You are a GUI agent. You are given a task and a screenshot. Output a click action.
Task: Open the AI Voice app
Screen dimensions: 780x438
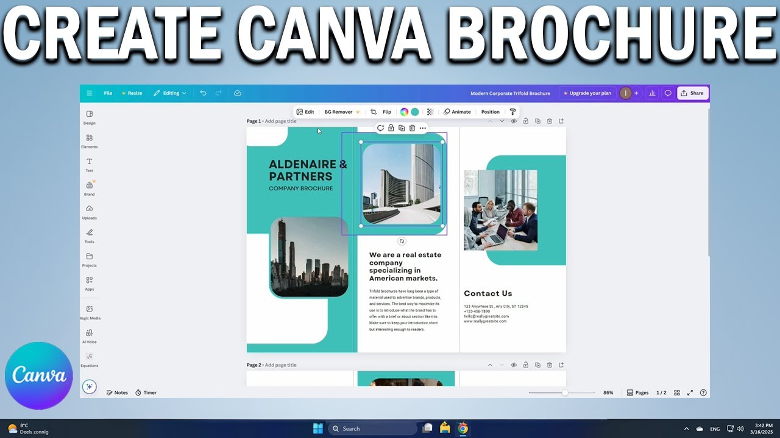pos(90,336)
